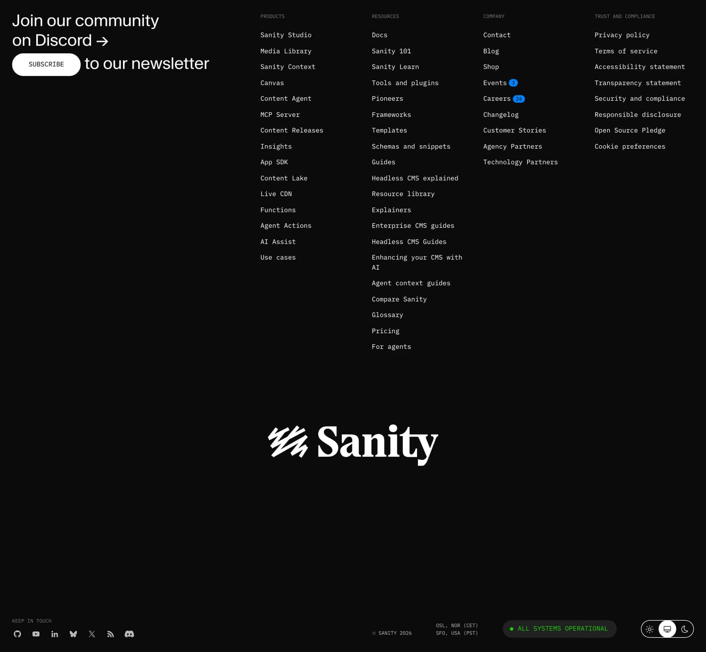Screen dimensions: 706x652
Task: Go to Media Library
Action: [286, 51]
